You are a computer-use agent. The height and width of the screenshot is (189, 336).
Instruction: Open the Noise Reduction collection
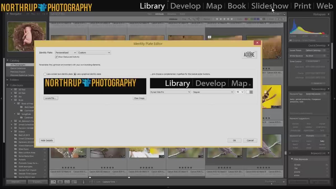click(x=26, y=156)
